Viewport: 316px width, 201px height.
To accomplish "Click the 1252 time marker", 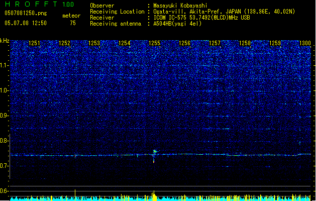I will tap(64, 43).
